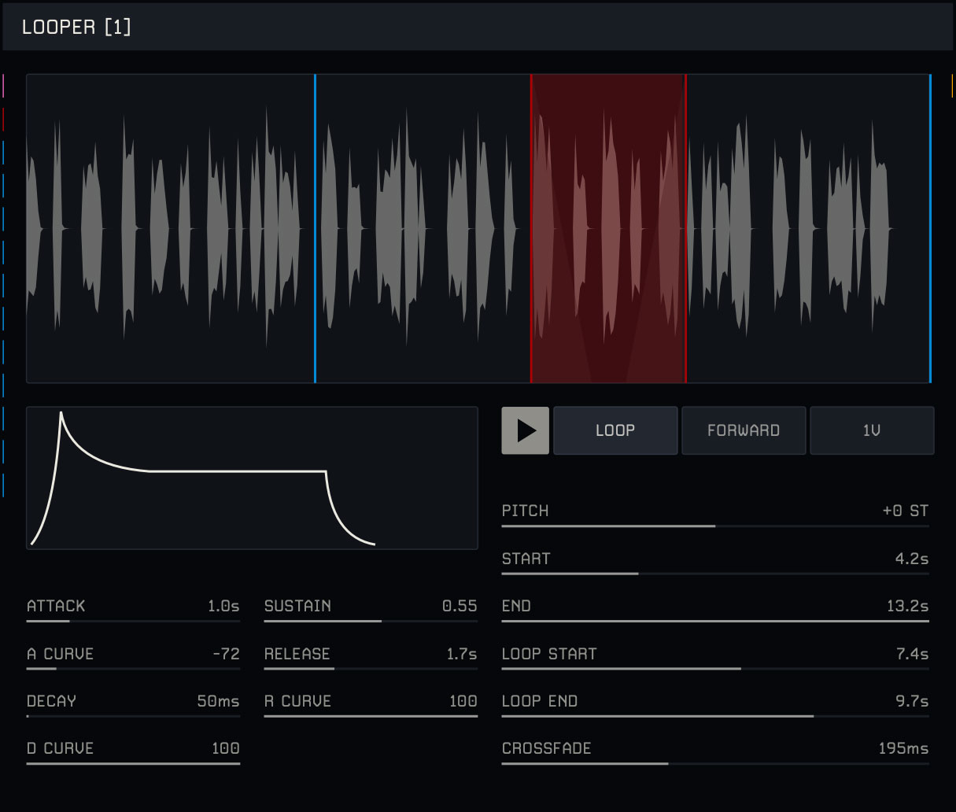
Task: Click the 0.55 sustain value
Action: pos(460,606)
